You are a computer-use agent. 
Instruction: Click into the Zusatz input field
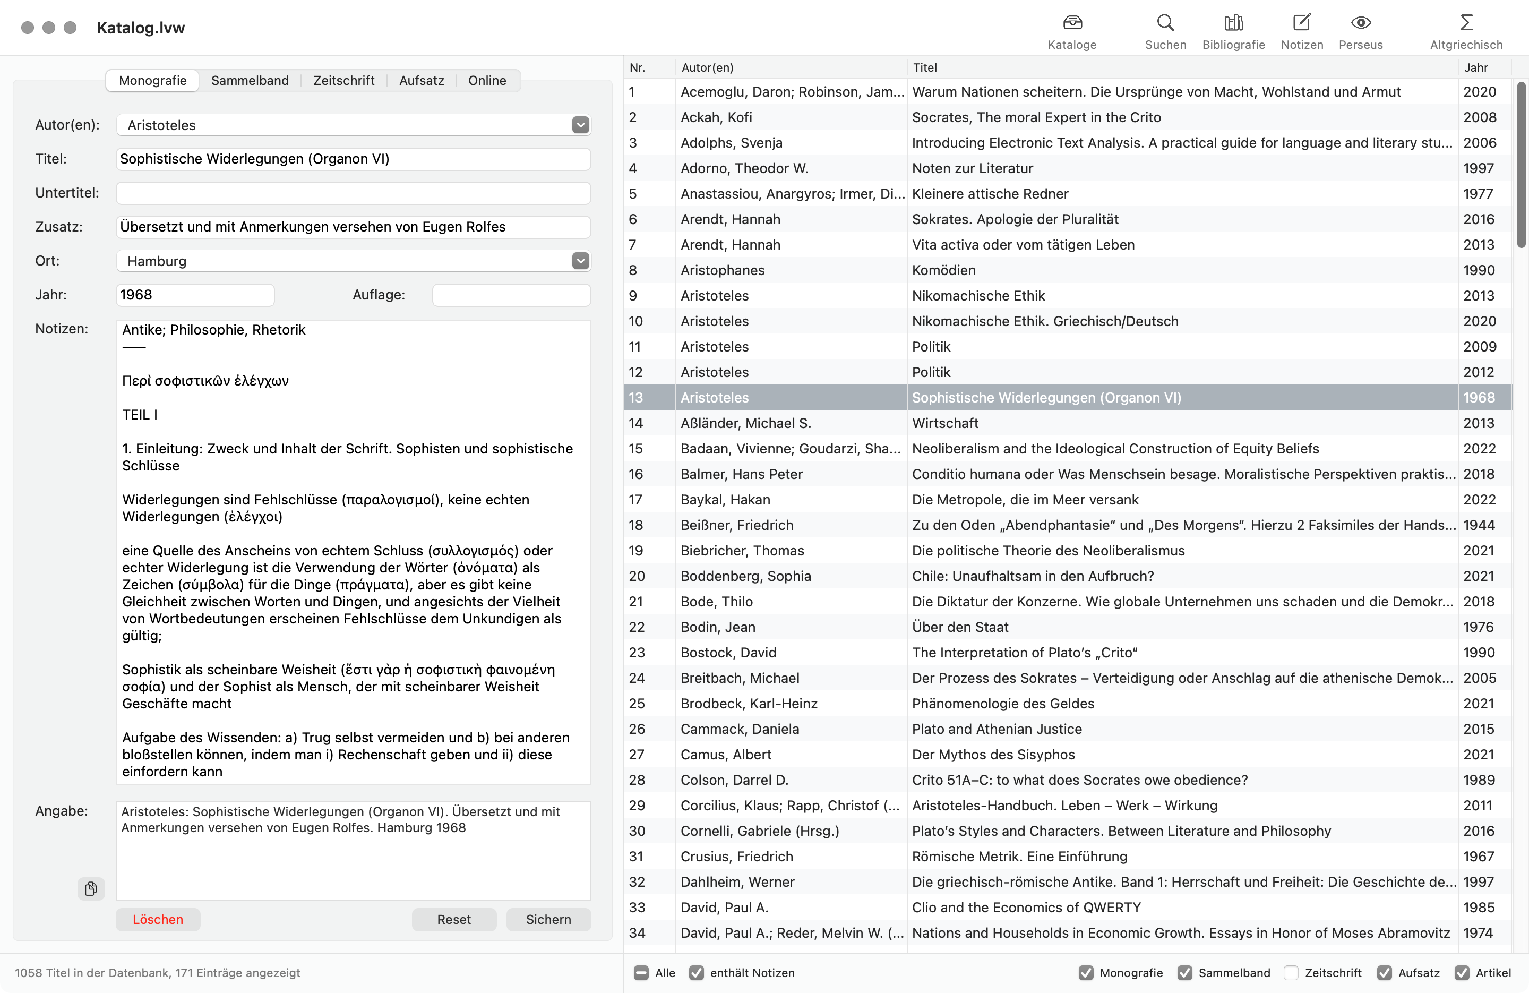pyautogui.click(x=354, y=227)
